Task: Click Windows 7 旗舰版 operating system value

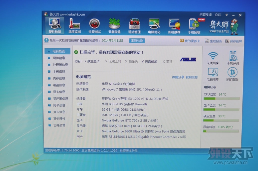Action: coord(132,90)
